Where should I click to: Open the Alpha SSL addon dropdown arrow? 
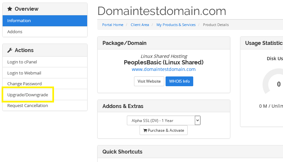pyautogui.click(x=198, y=120)
